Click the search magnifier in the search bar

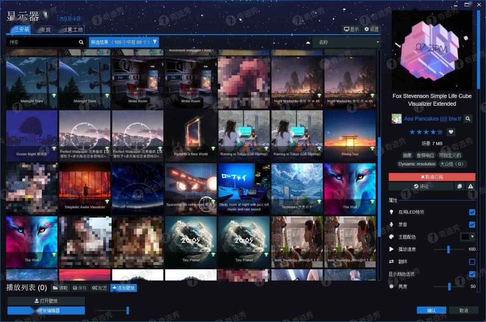pos(81,42)
